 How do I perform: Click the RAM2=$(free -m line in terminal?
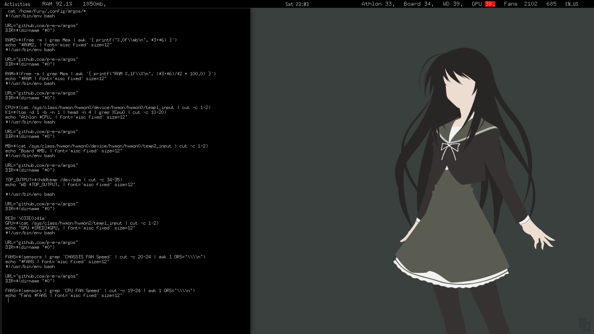(x=91, y=40)
